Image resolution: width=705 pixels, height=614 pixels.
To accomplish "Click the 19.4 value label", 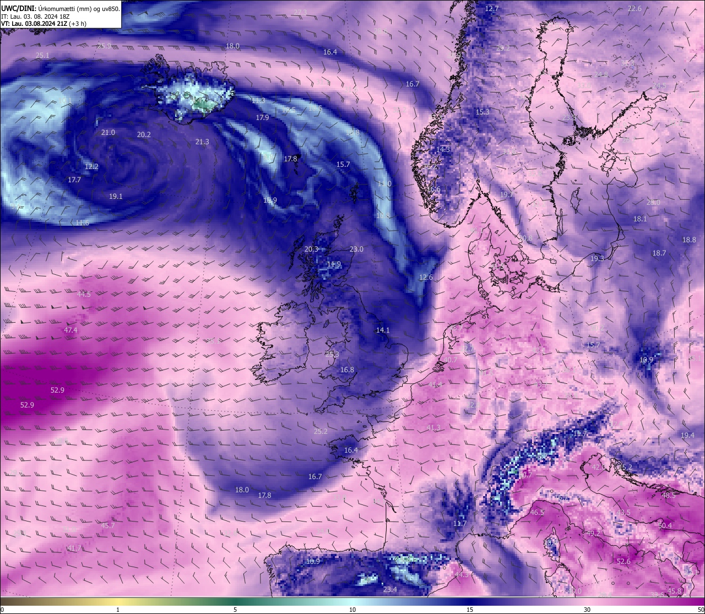I will [687, 436].
